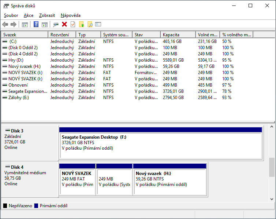Select the Hry (D:) volume row
Image resolution: width=276 pixels, height=219 pixels.
tap(16, 60)
